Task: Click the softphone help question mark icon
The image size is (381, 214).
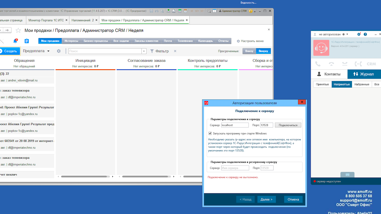Action: coord(365,34)
